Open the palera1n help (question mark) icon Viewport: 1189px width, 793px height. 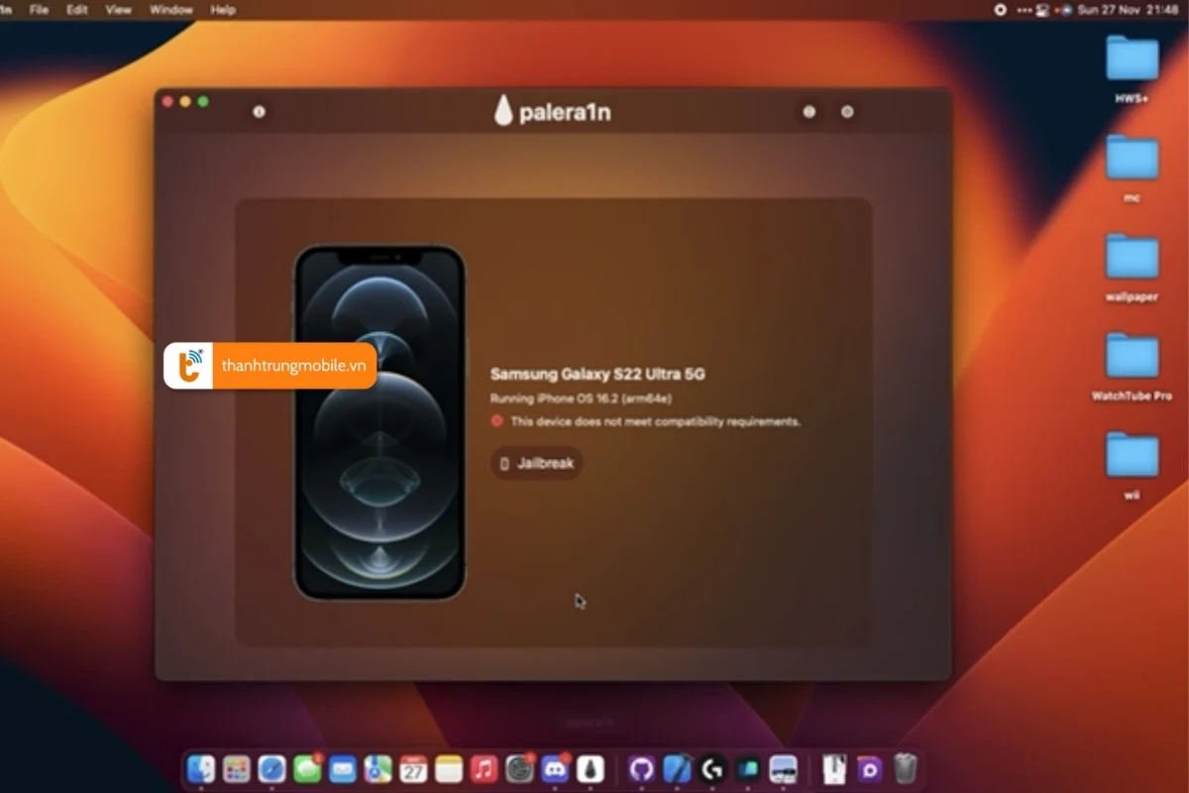tap(810, 112)
